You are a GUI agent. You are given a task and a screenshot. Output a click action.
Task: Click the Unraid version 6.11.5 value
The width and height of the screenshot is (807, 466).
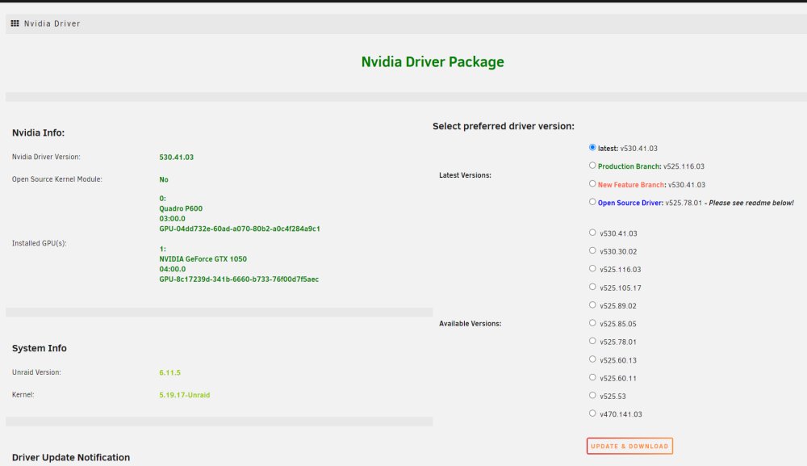pyautogui.click(x=169, y=372)
